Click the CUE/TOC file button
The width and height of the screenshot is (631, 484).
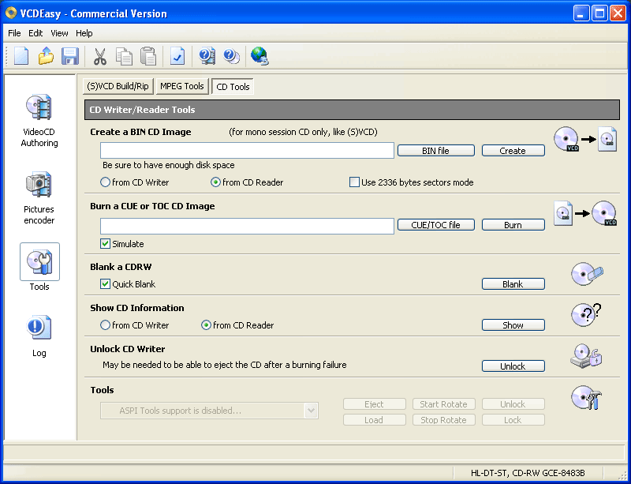click(x=436, y=225)
